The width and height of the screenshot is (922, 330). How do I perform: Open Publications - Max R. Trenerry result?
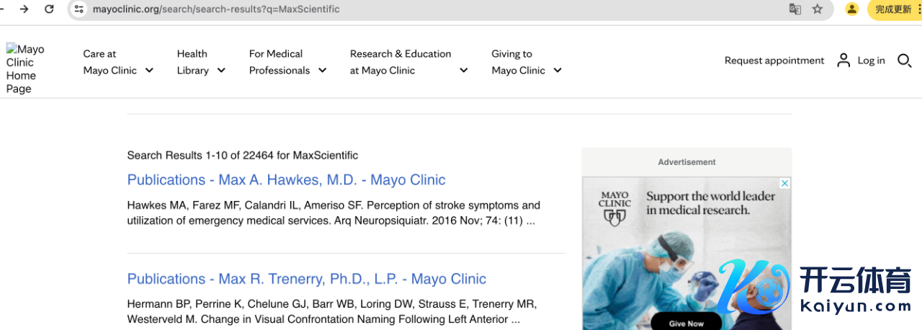point(306,279)
